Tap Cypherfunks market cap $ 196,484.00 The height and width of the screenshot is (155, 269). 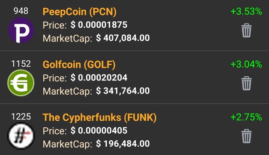[123, 144]
